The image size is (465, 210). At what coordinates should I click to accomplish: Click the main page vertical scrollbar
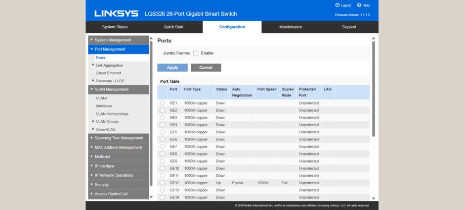[373, 86]
